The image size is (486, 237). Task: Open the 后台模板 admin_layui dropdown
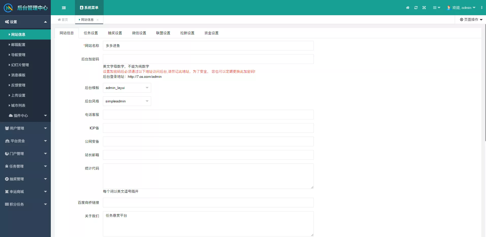[127, 88]
